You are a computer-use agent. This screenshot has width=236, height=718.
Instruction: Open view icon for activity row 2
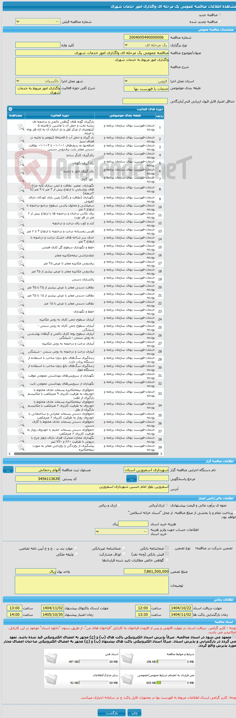coord(20,139)
